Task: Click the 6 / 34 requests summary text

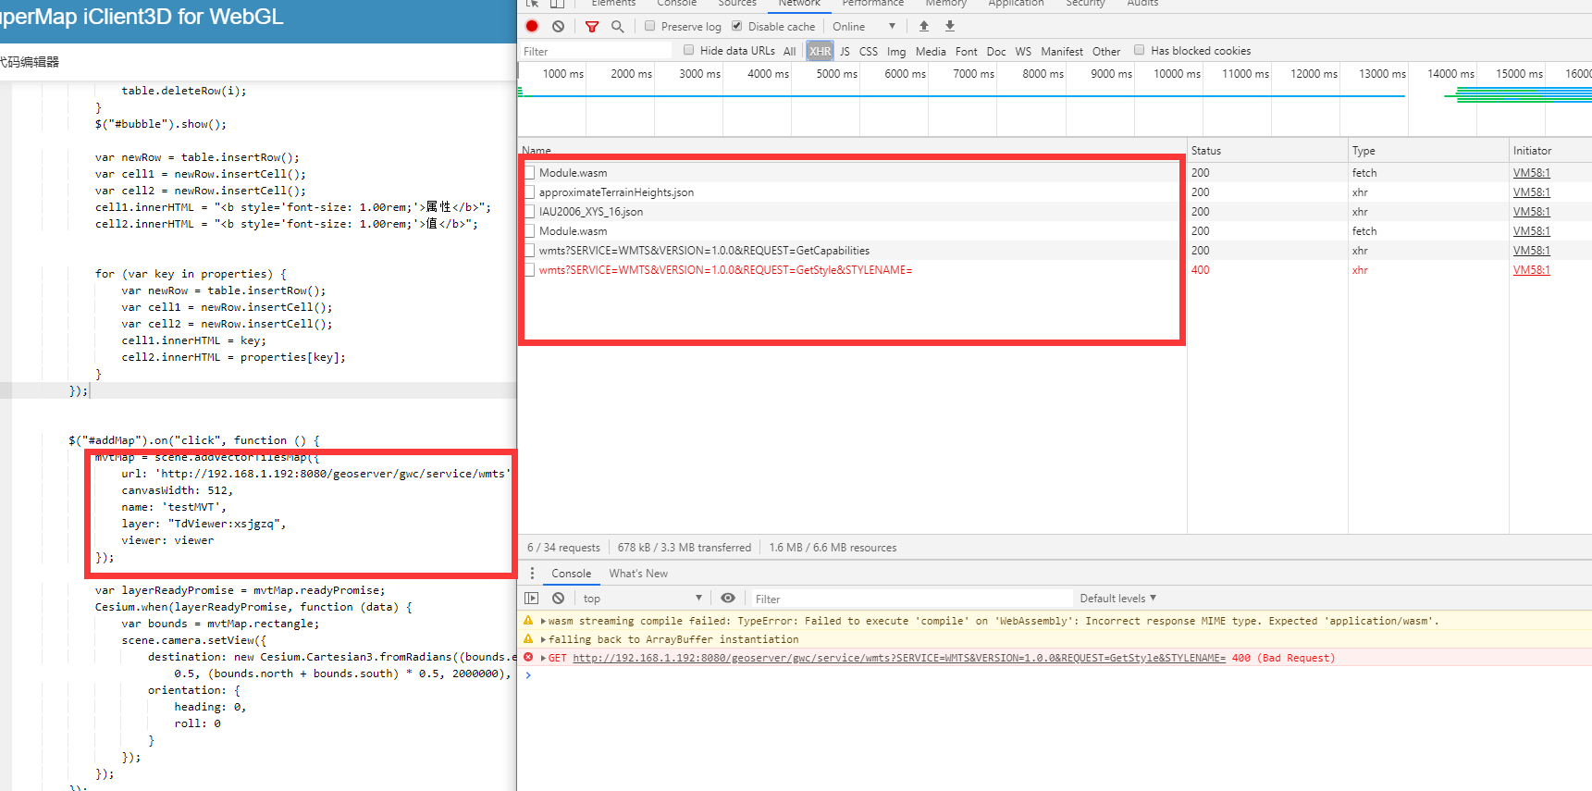Action: (563, 548)
